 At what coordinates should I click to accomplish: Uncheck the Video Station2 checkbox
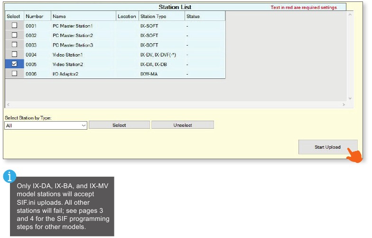[14, 64]
